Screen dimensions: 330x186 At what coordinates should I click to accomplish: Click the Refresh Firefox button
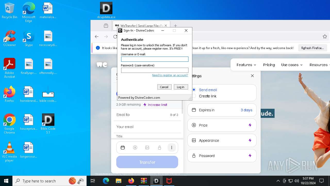point(312,48)
